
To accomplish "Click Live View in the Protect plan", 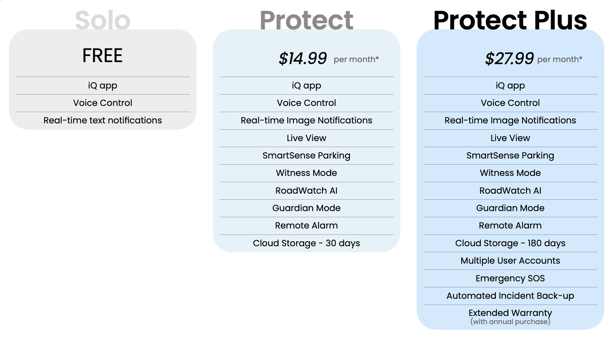I will 306,138.
